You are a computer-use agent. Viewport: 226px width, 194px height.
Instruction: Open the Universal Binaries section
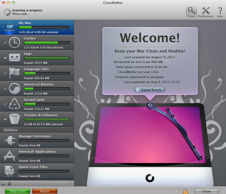(x=37, y=89)
